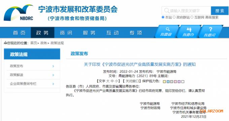Click the publish date 2022-01-24
The width and height of the screenshot is (229, 121).
click(129, 71)
